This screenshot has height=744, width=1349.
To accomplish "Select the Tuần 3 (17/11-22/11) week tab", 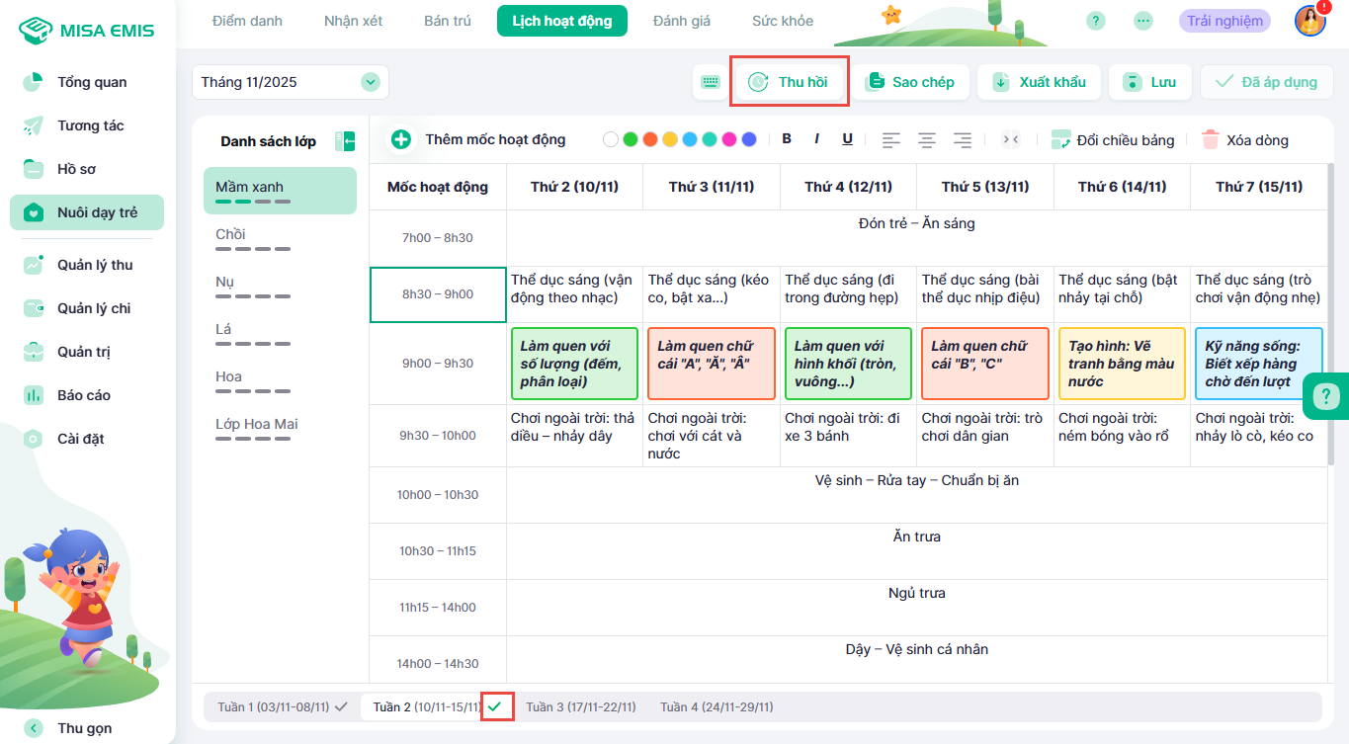I will coord(581,707).
